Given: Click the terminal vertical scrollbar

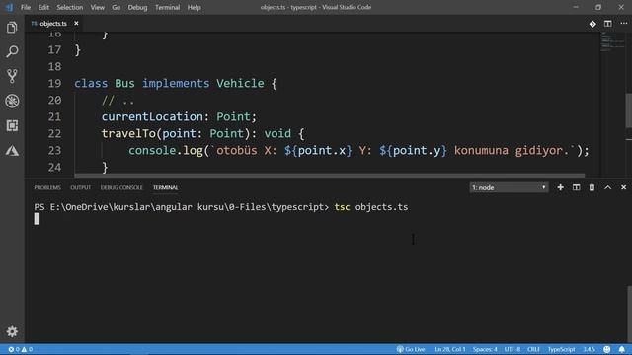Looking at the screenshot, I should [x=629, y=314].
